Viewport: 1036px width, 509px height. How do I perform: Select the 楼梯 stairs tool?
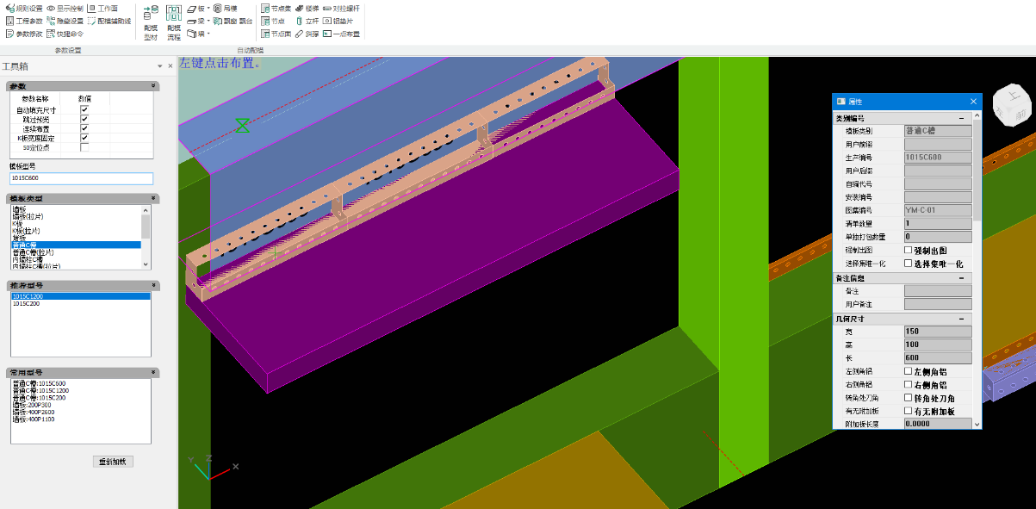tap(307, 8)
